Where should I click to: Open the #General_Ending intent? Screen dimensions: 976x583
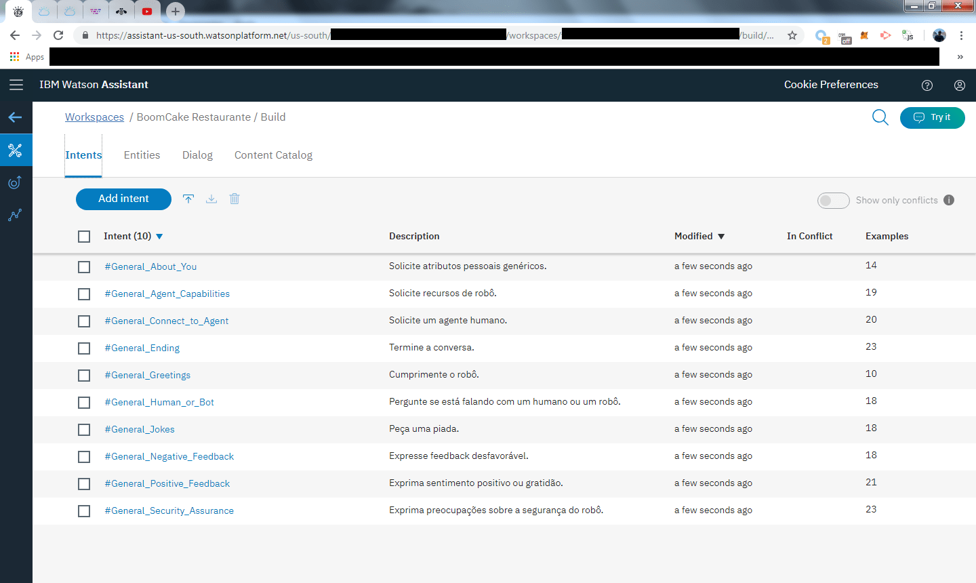[x=142, y=348]
